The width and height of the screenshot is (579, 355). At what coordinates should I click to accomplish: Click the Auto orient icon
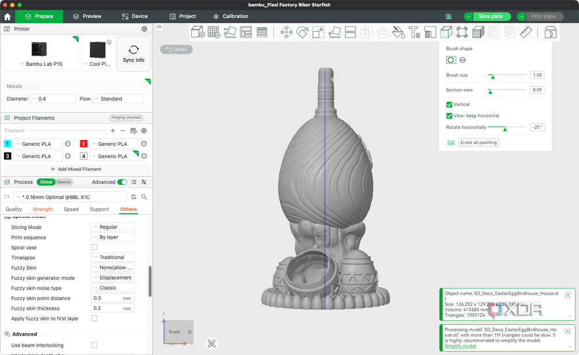[x=230, y=32]
